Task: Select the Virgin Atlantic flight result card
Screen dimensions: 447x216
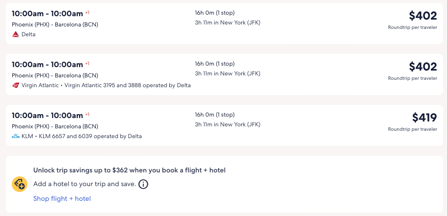Action: [x=224, y=74]
